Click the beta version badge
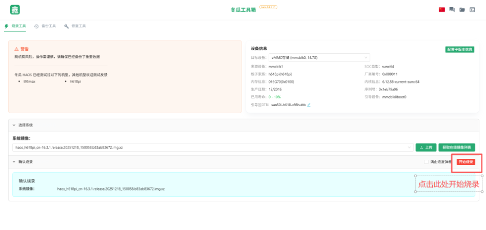 (x=268, y=7)
